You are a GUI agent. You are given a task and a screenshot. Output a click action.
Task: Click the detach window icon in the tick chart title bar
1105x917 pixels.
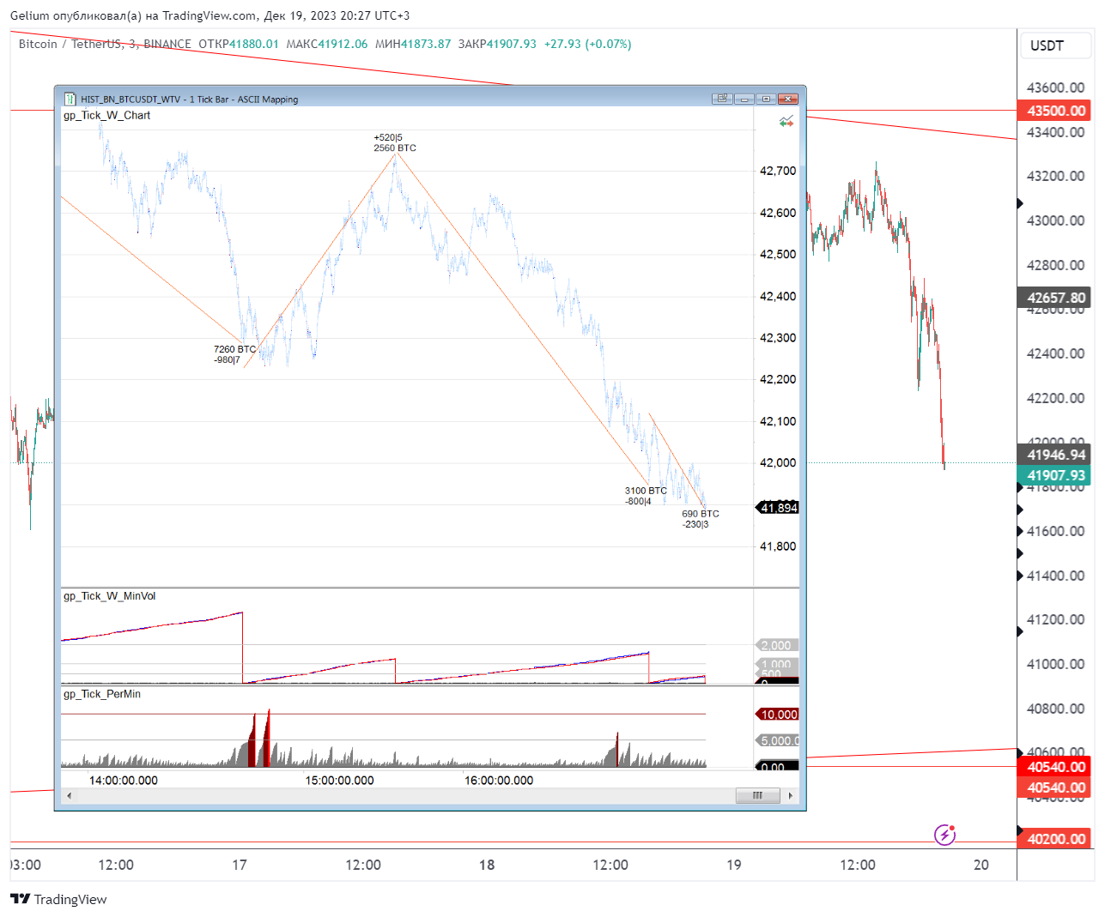[x=722, y=99]
